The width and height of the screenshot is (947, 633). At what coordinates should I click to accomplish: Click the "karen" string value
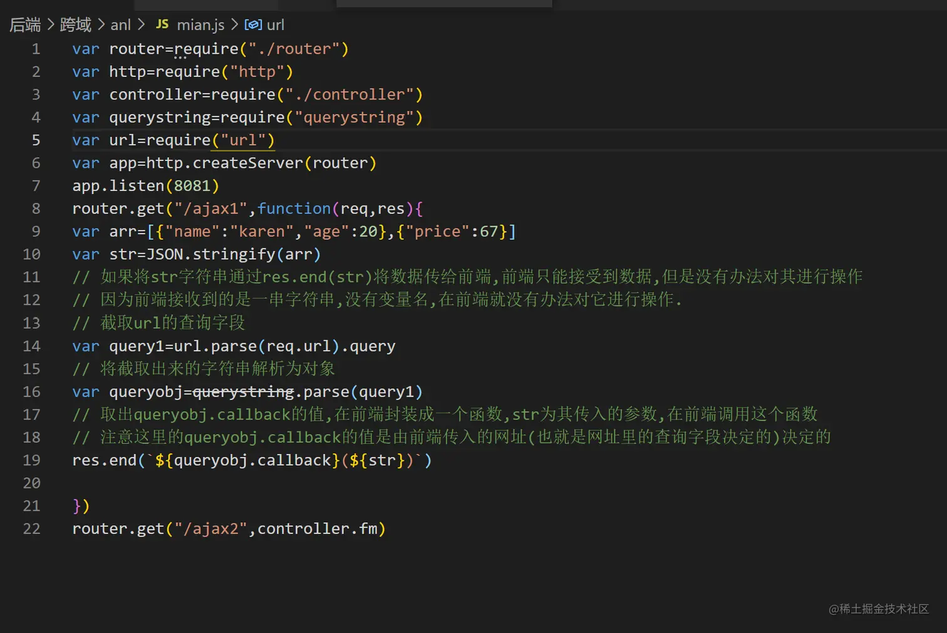point(262,232)
